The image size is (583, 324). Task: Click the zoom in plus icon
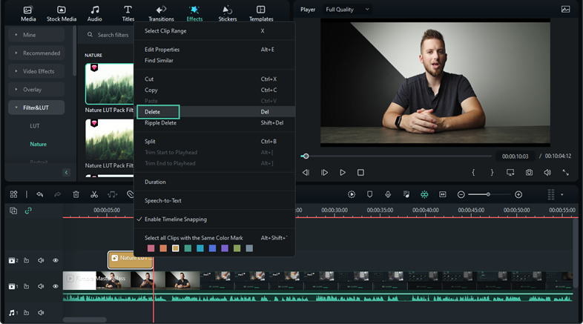(x=518, y=194)
